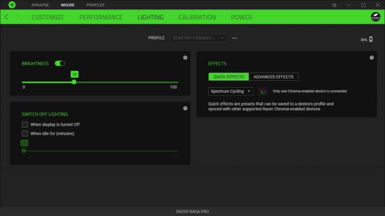This screenshot has height=216, width=385.
Task: Click the battery status icon
Action: click(371, 39)
